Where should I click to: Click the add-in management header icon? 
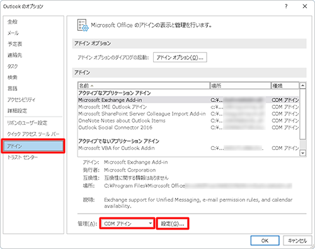(83, 25)
